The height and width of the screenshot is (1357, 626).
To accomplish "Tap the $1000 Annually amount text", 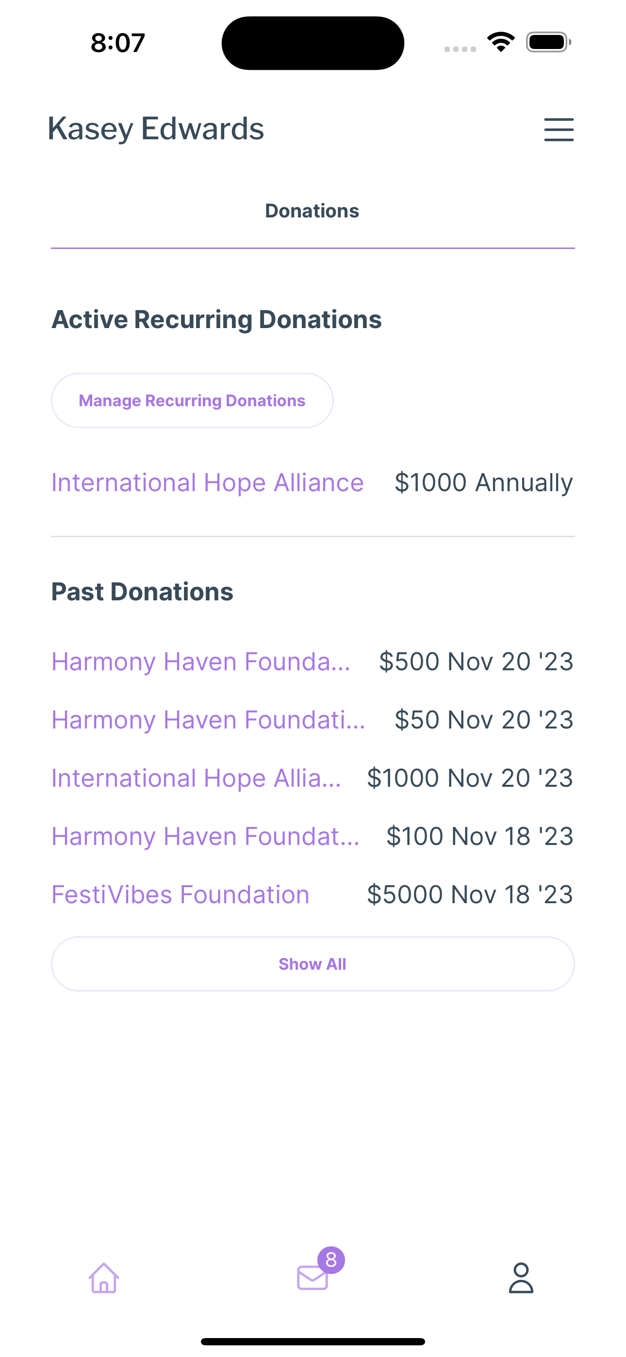I will 483,482.
